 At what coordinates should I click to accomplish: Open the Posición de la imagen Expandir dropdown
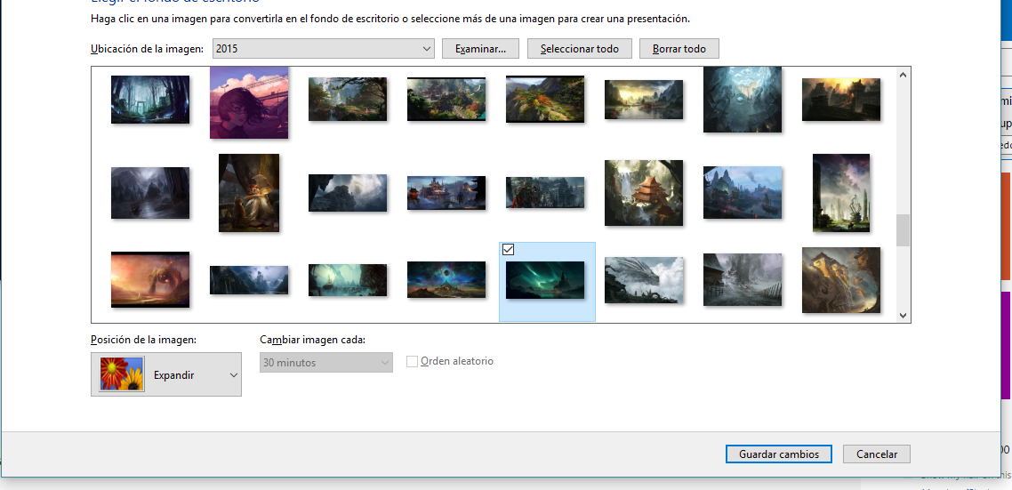(166, 374)
